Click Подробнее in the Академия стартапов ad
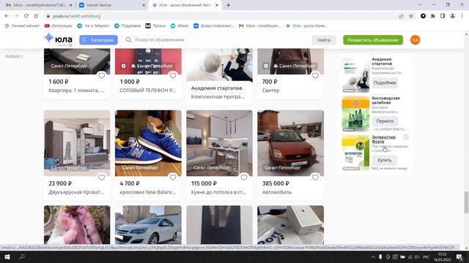This screenshot has height=263, width=469. [x=385, y=83]
